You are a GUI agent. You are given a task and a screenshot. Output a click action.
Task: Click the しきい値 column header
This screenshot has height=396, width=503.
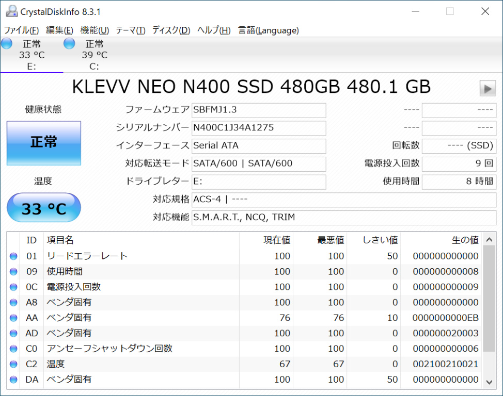[374, 240]
